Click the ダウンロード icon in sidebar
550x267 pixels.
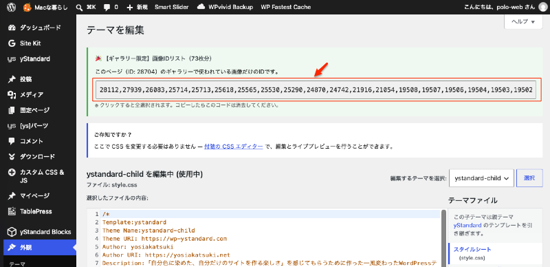[12, 156]
